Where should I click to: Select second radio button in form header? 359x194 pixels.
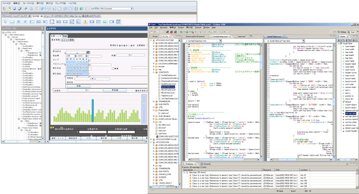point(129,46)
